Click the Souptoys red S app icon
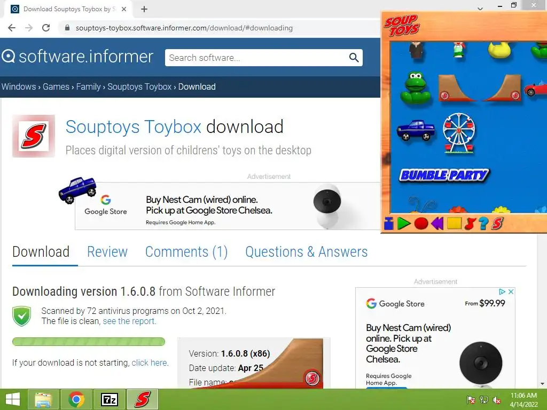Viewport: 547px width, 410px height. (34, 136)
